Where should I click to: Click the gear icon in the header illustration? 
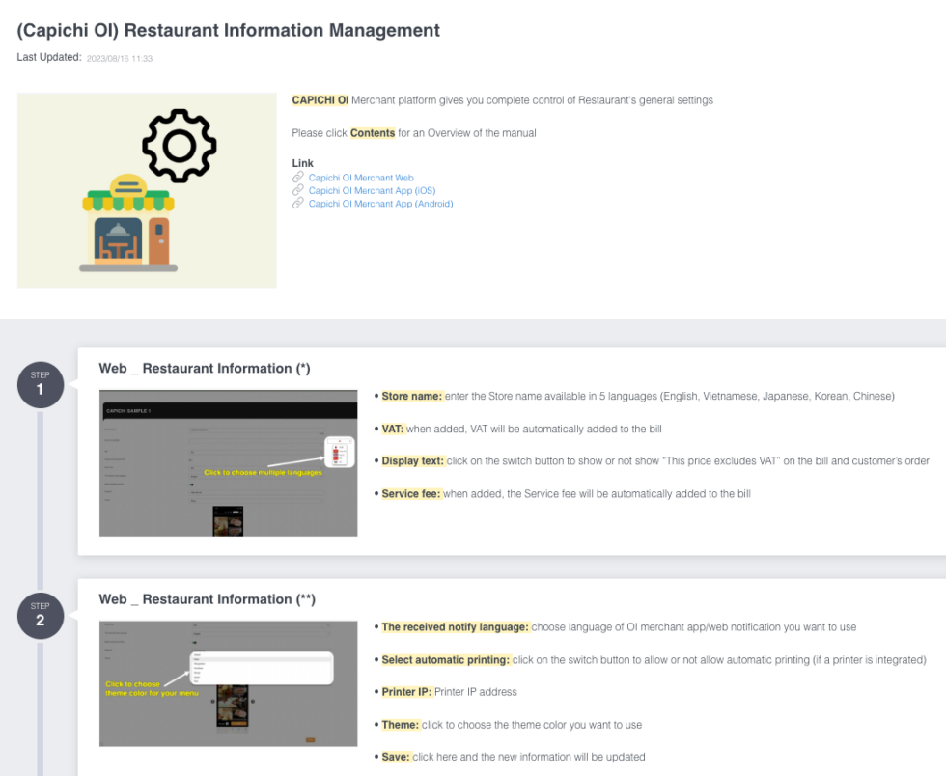pos(180,146)
